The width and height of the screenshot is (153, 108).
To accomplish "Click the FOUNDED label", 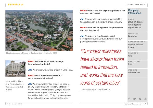I will coord(133,53).
